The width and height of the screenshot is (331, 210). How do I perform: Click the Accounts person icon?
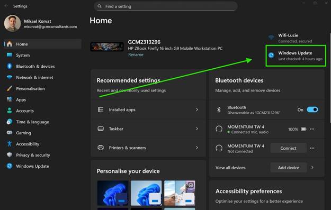point(10,111)
